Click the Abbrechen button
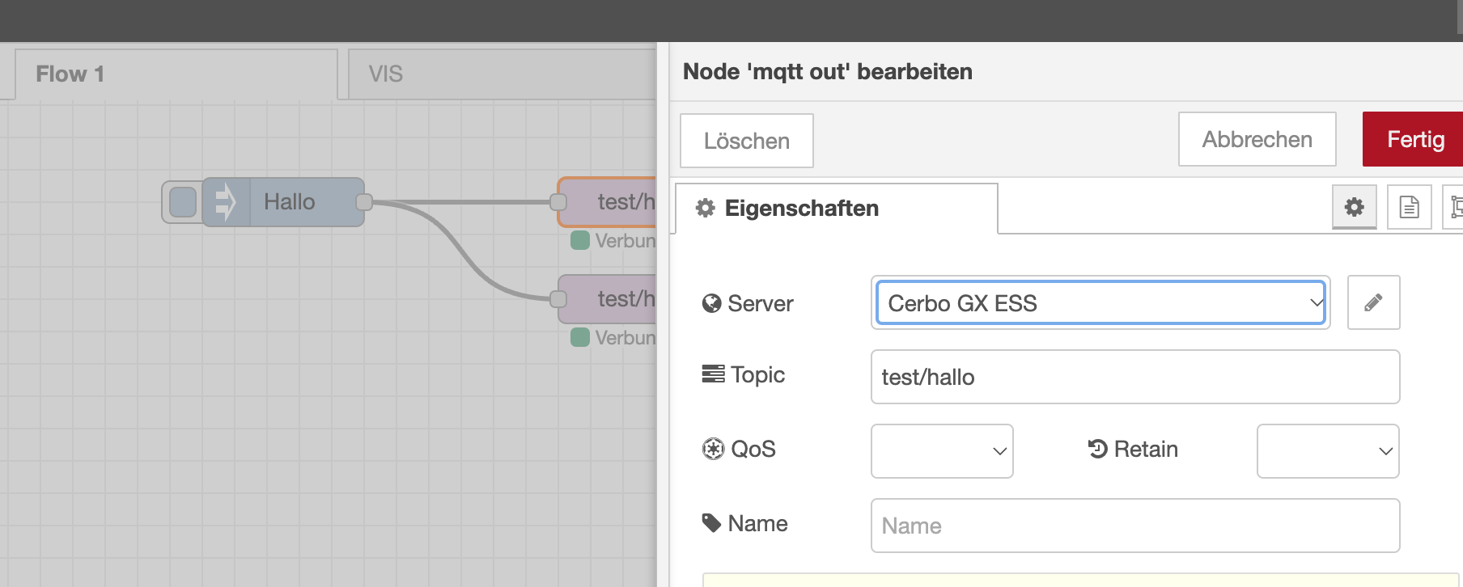This screenshot has width=1463, height=587. point(1257,139)
